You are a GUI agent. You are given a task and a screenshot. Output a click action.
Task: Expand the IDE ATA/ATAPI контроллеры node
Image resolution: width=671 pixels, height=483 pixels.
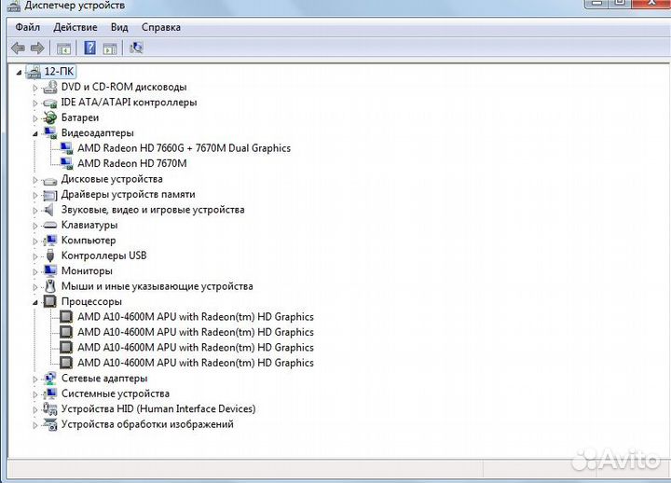point(35,103)
